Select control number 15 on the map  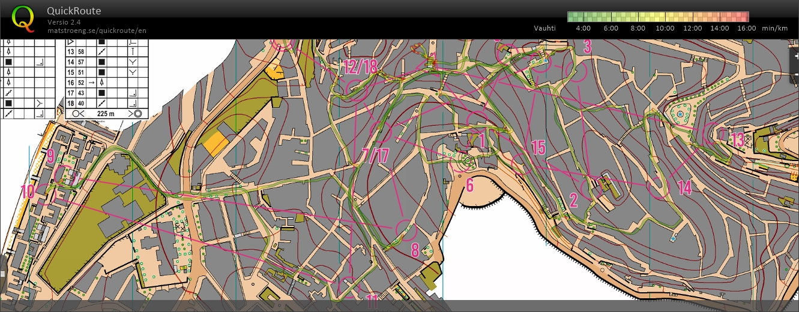click(x=538, y=147)
